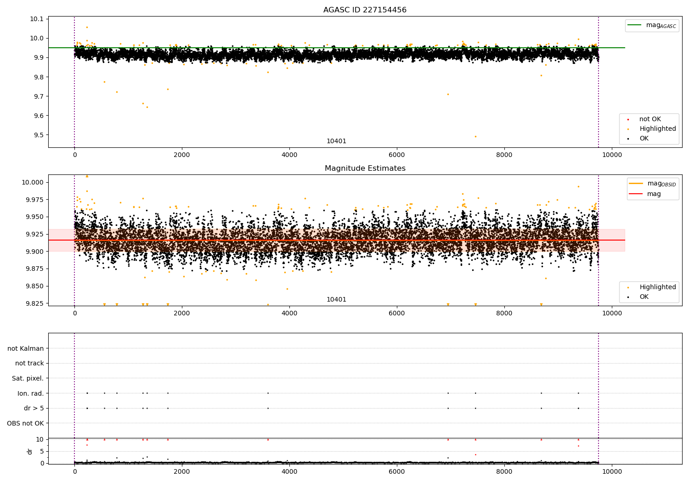The width and height of the screenshot is (689, 482).
Task: Click the '5' tick on the dr axis
Action: click(42, 451)
